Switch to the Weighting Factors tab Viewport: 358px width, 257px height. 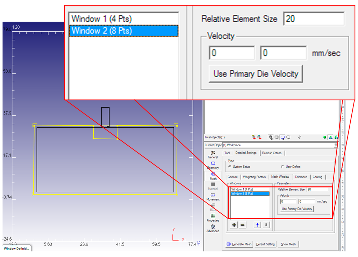pos(254,177)
